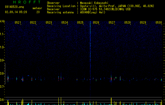Click the 1.1 frequency axis label
This screenshot has height=105, width=165.
pyautogui.click(x=2, y=34)
